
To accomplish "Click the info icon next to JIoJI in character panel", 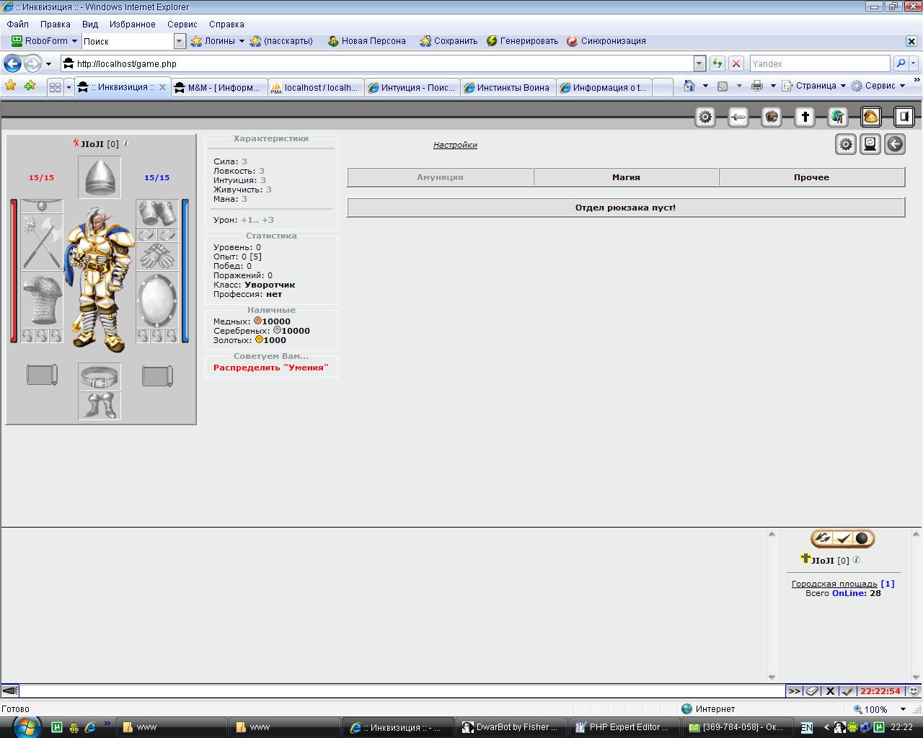I will click(126, 143).
